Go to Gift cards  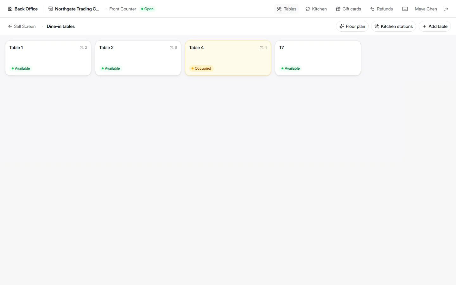click(x=348, y=9)
